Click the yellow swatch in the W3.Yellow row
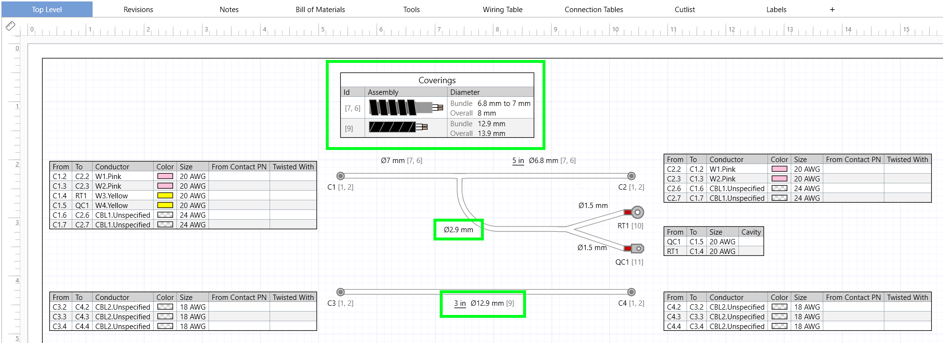 click(165, 196)
